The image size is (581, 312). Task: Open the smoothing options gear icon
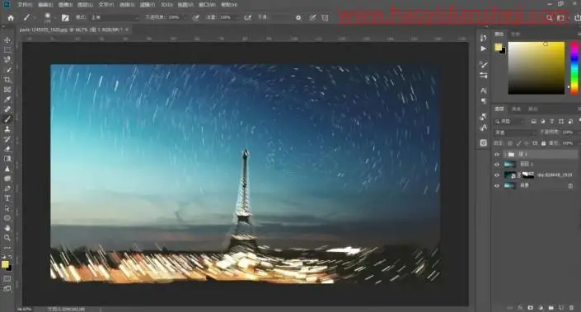pyautogui.click(x=298, y=17)
